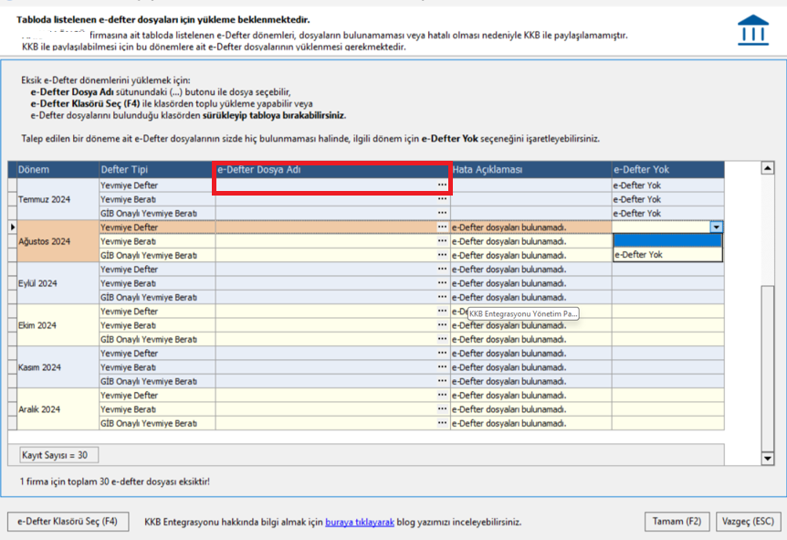Click Ağustos Yevmiye Defter error description cell
This screenshot has height=540, width=787.
tap(531, 227)
